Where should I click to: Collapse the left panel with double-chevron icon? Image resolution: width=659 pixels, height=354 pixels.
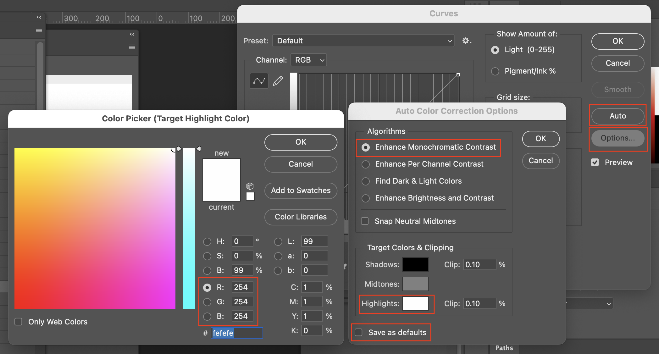tap(38, 17)
